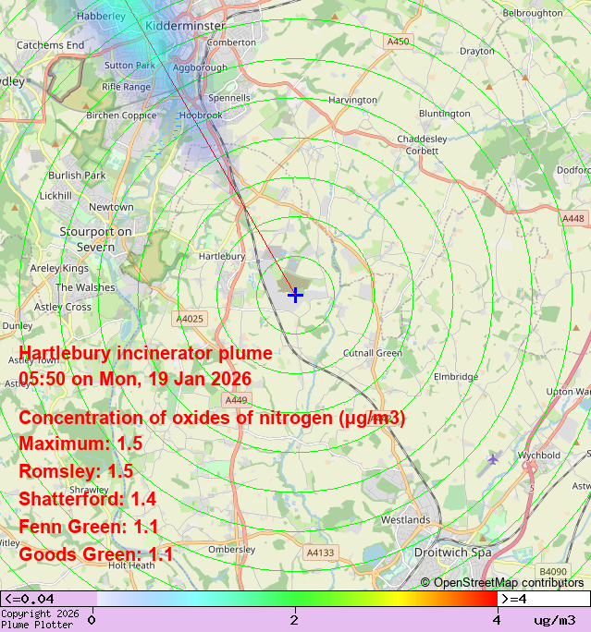This screenshot has height=632, width=591.
Task: Click the A449 road shield
Action: pyautogui.click(x=237, y=400)
